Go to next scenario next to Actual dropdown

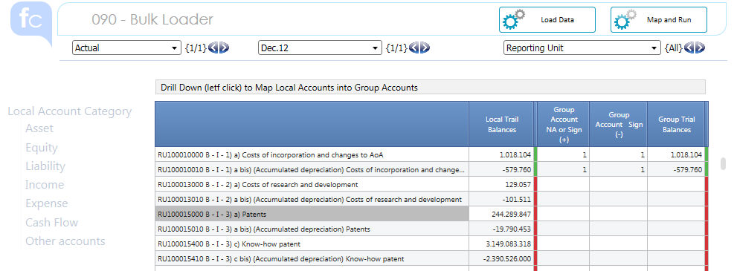pos(224,48)
